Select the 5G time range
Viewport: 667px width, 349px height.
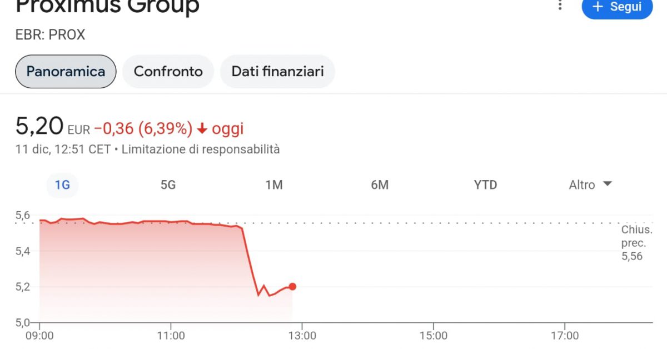[168, 185]
